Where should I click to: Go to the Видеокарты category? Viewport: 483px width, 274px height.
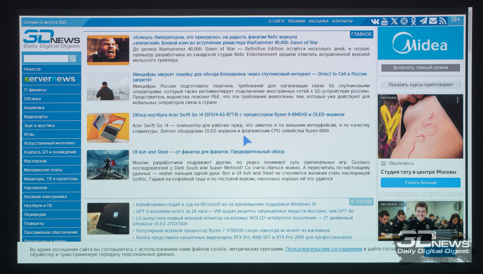click(51, 117)
